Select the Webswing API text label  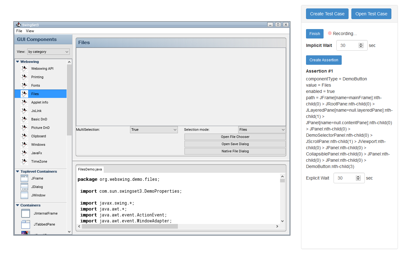point(42,69)
